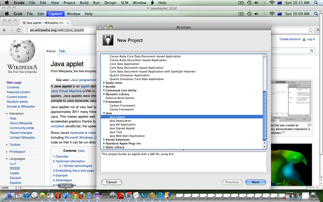
Task: Click the Next button in New Project assistant
Action: coord(255,182)
